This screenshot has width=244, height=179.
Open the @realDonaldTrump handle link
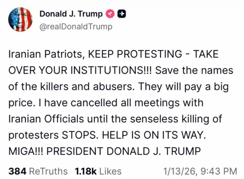(76, 27)
